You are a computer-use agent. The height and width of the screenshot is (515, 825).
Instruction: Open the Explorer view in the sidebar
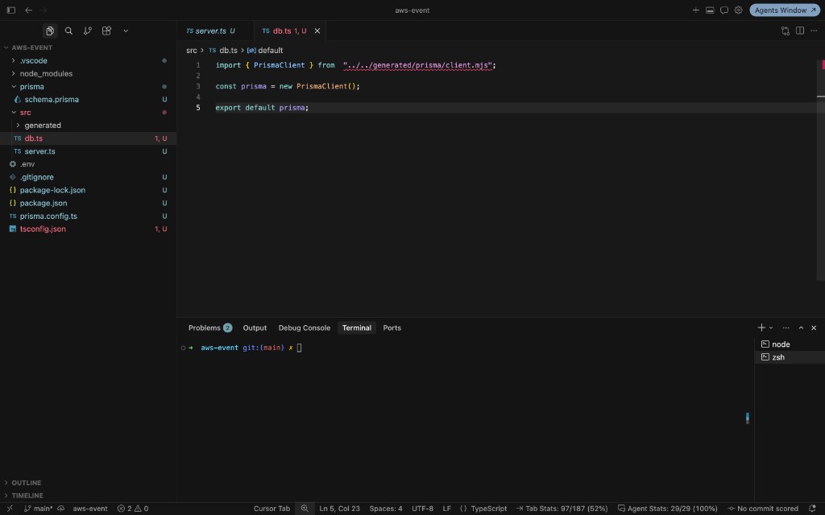click(x=50, y=31)
